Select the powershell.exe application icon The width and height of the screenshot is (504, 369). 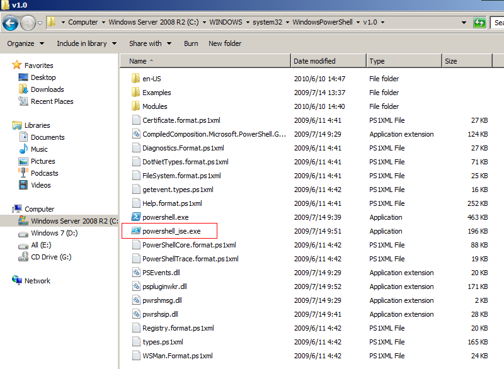136,217
